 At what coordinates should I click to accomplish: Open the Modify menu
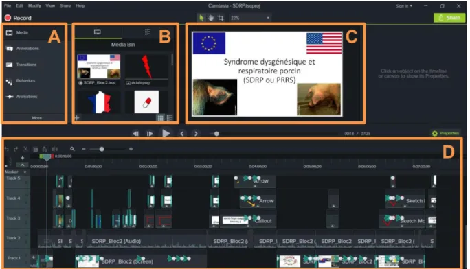[x=34, y=5]
